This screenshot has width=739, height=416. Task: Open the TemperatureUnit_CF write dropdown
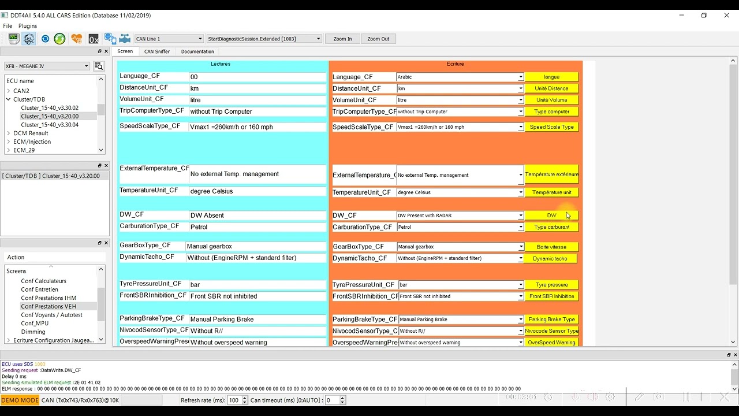[x=460, y=192]
